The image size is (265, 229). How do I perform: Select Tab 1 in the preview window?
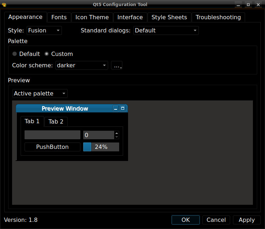point(32,121)
